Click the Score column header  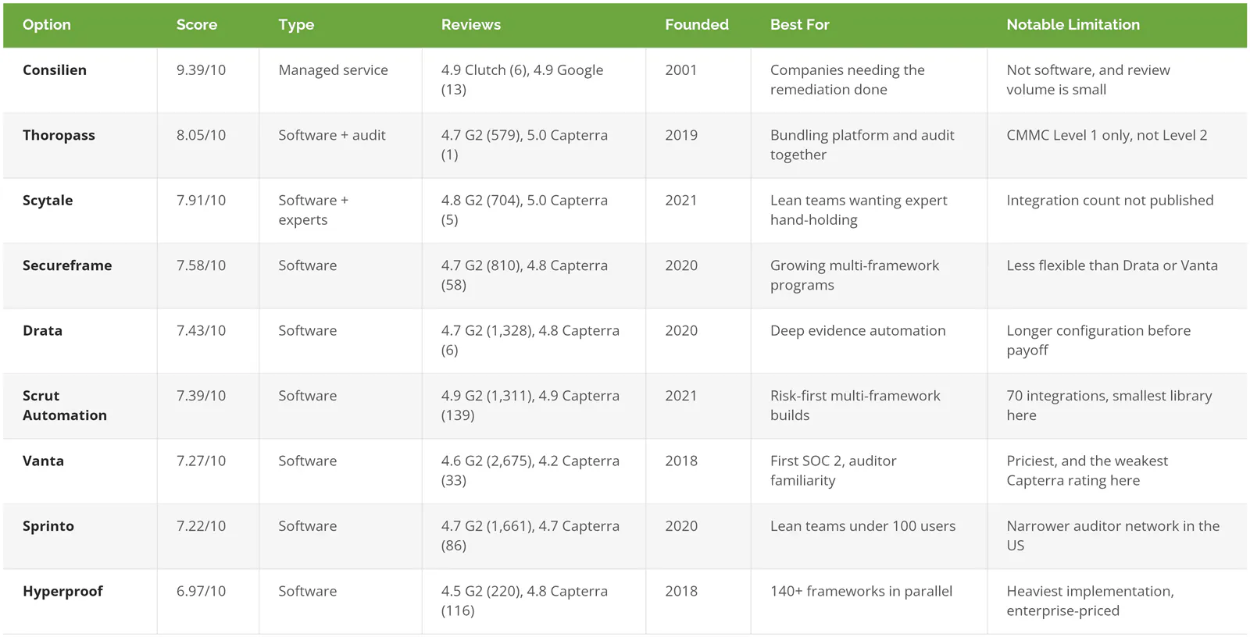pos(197,25)
